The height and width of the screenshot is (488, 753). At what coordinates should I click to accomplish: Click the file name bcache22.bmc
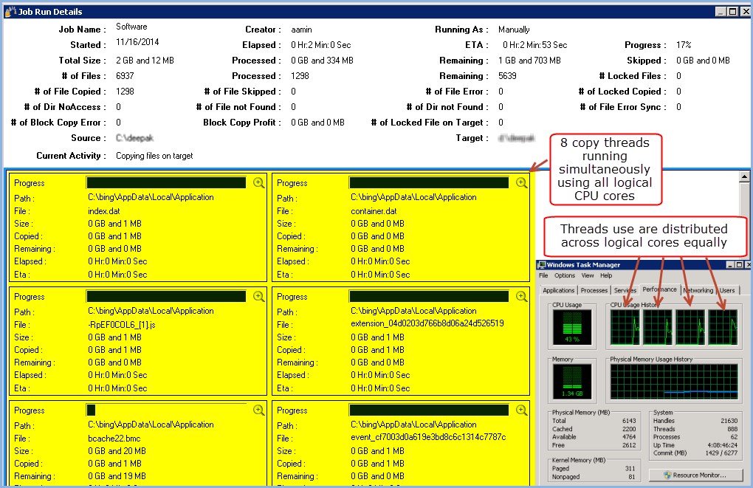tap(114, 439)
